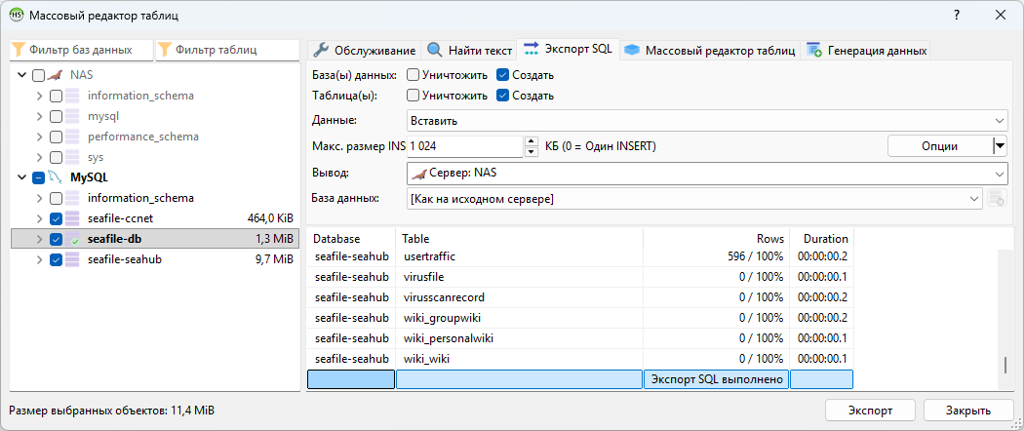Expand the mysql database node
The image size is (1024, 431).
tap(40, 116)
